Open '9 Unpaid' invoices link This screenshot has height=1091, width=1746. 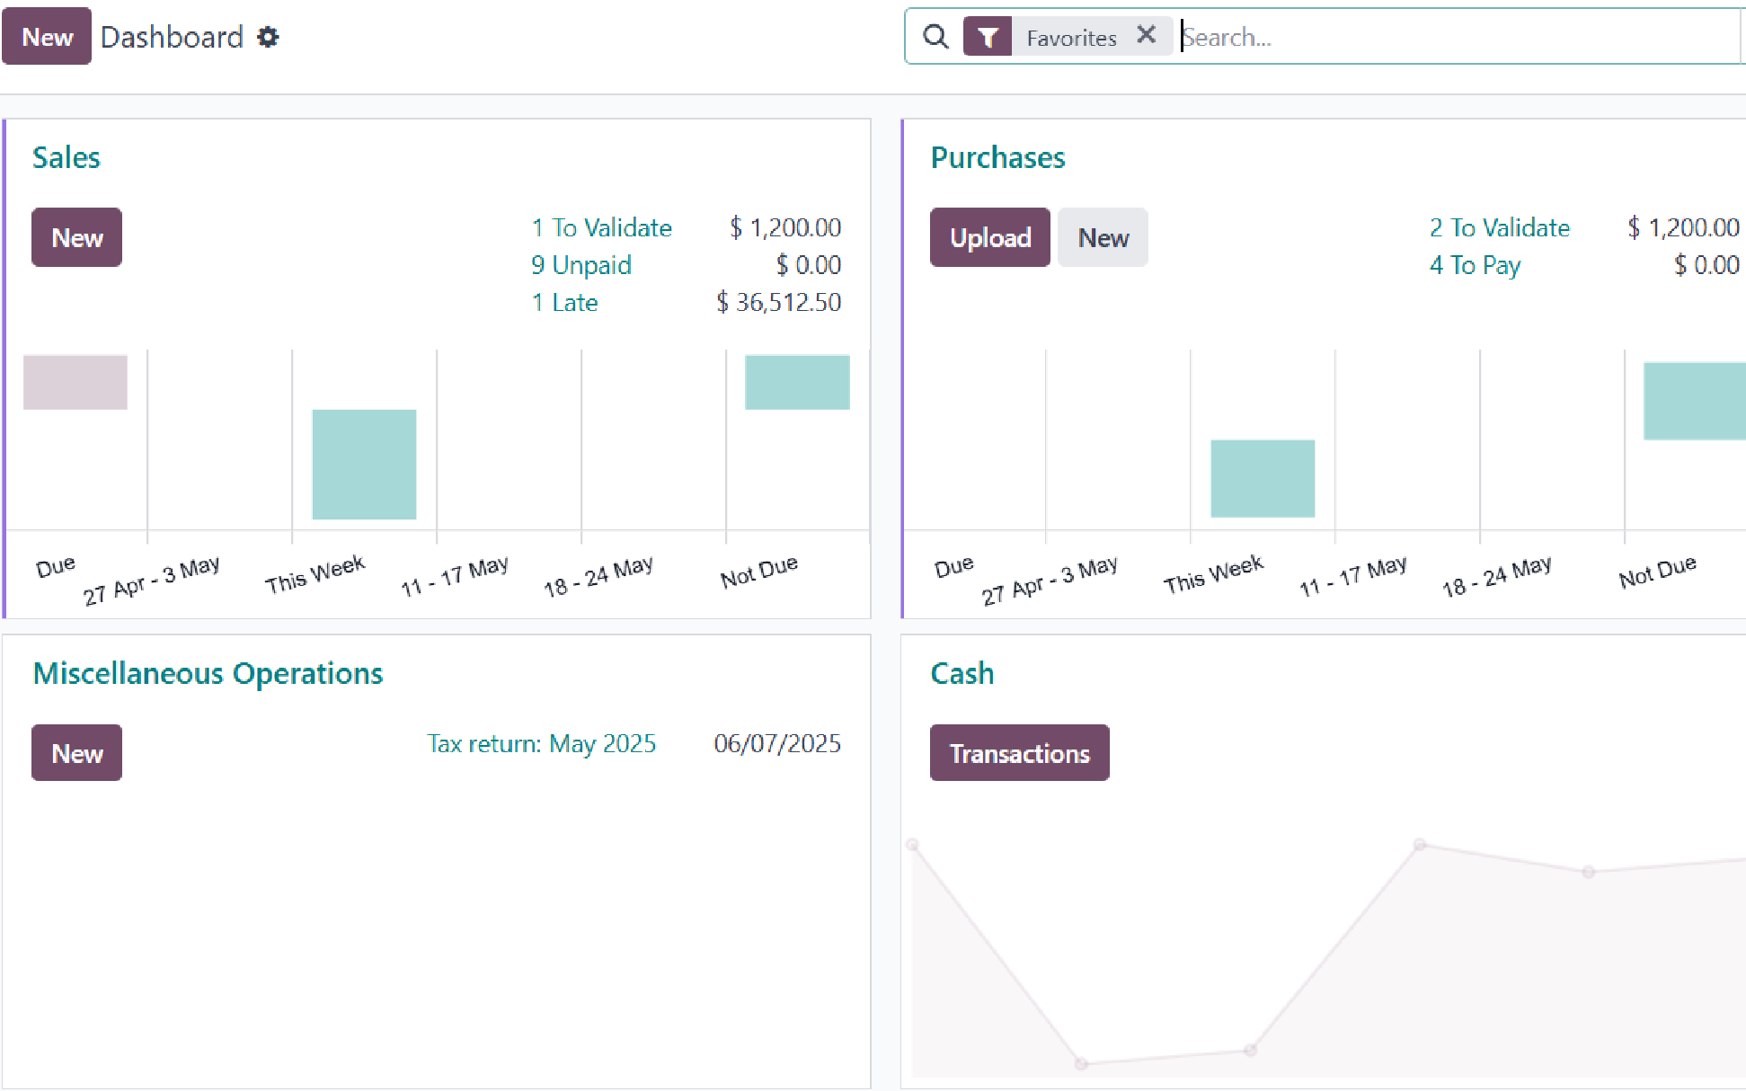tap(581, 265)
